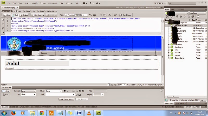Open the Insert menu
Screen dimensions: 208x116
27,3
